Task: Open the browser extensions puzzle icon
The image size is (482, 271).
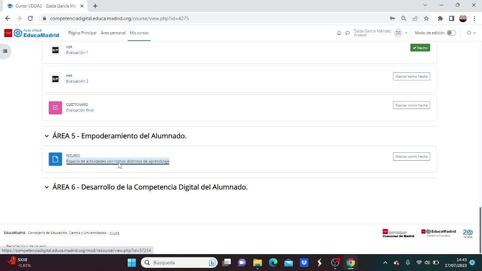Action: click(440, 19)
